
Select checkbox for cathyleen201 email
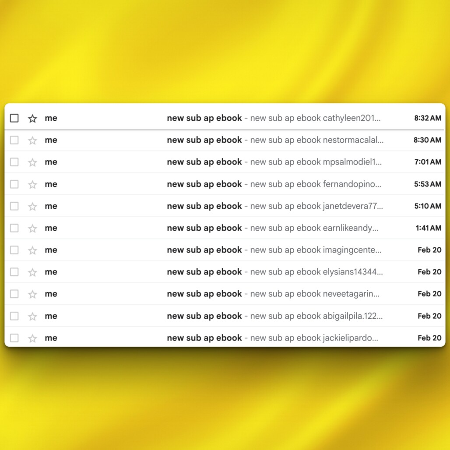tap(14, 118)
